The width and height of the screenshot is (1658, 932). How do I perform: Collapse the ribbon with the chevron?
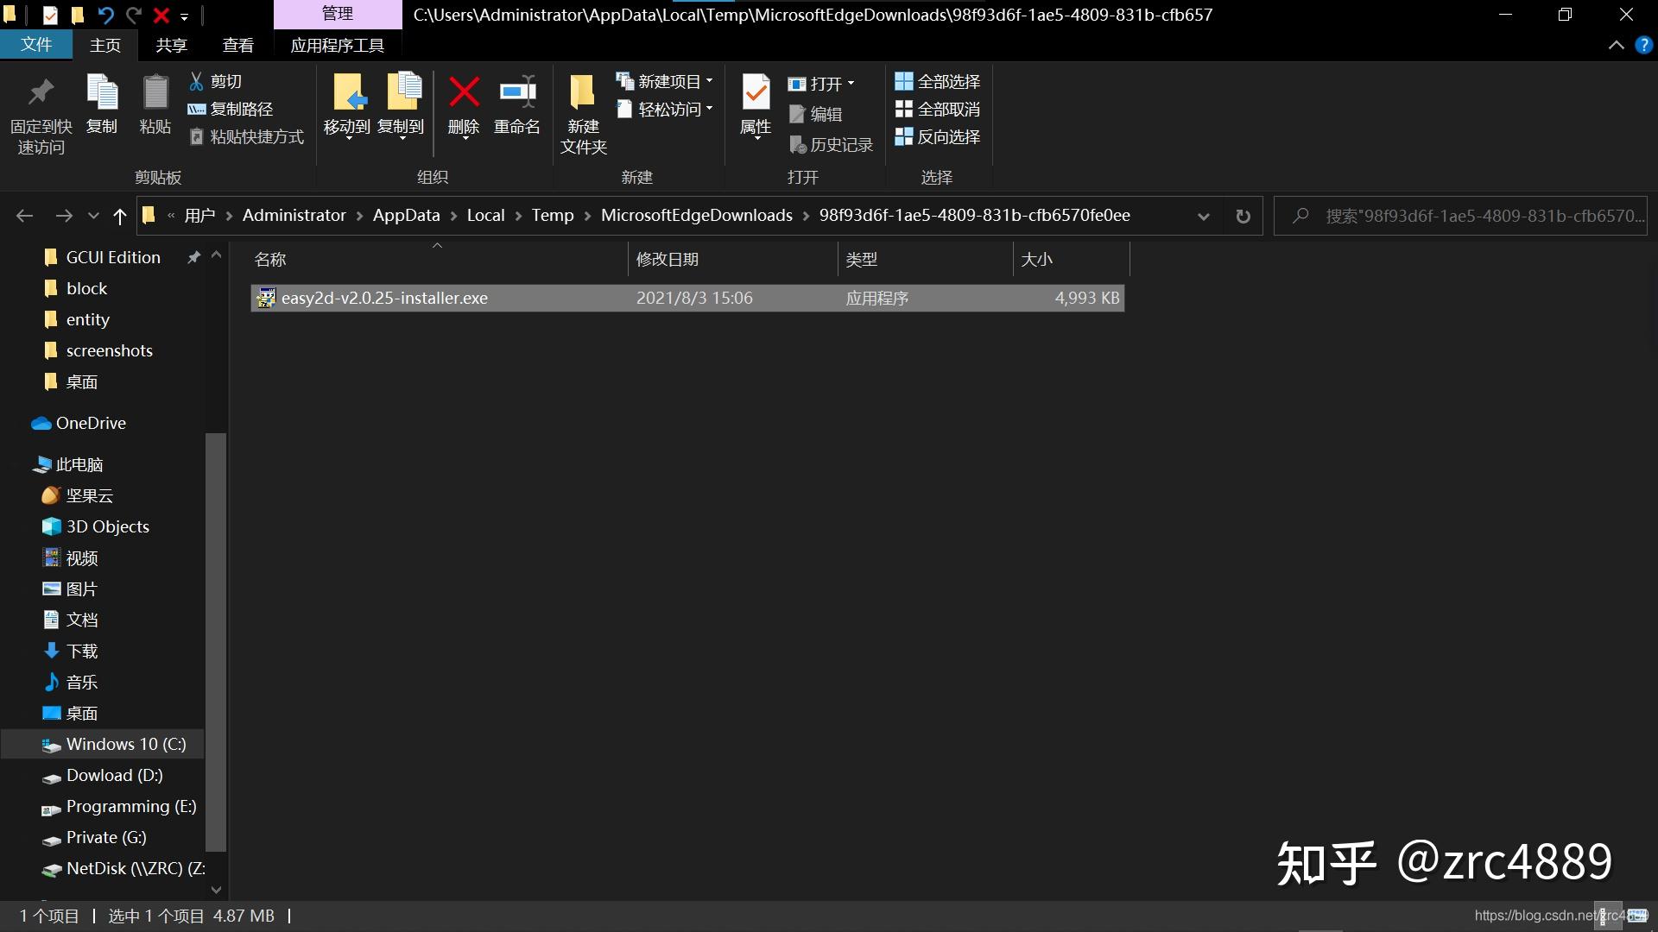[1616, 45]
